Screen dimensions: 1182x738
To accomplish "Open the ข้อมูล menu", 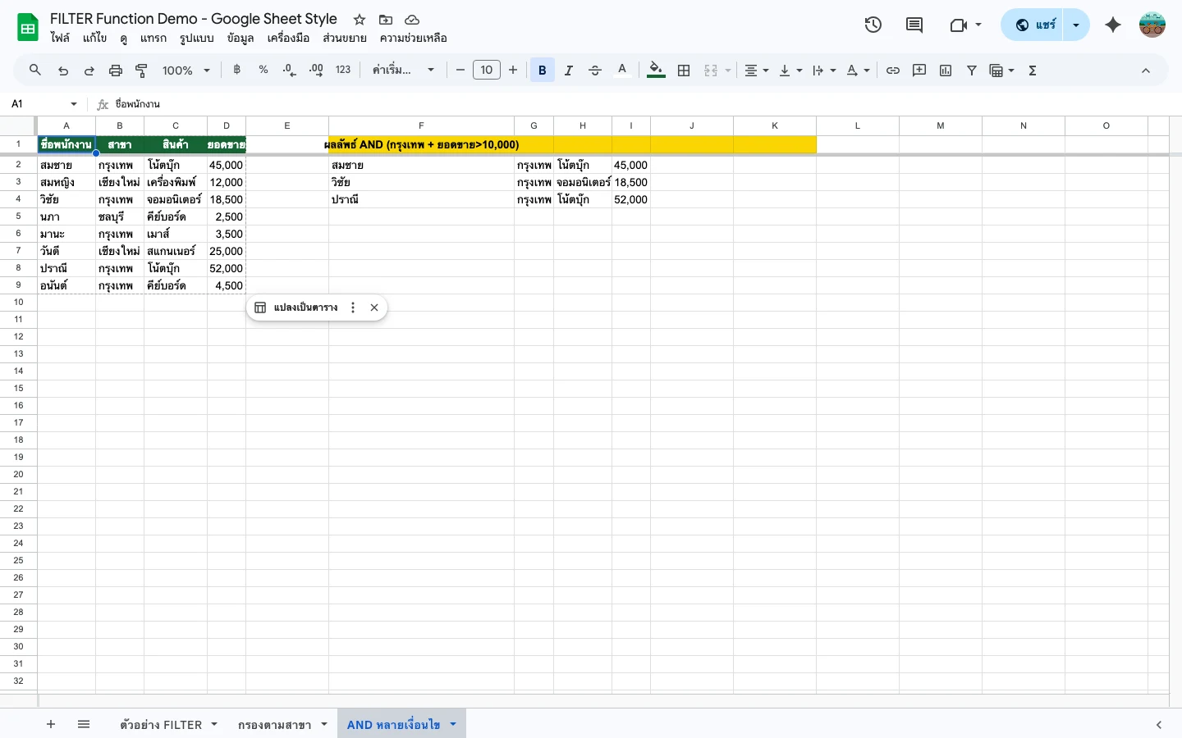I will tap(241, 38).
